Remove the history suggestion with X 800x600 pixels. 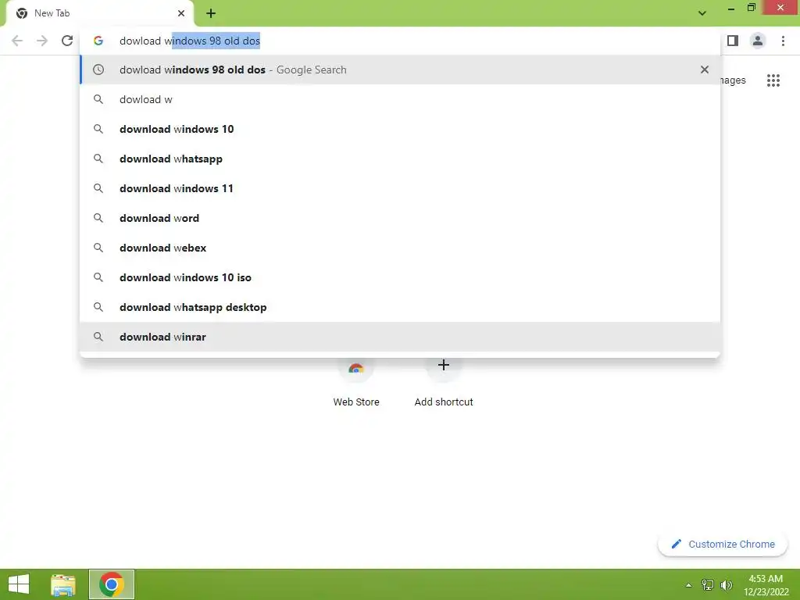pos(704,70)
